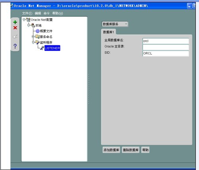Select the 概要文件 tree item

(x=46, y=31)
